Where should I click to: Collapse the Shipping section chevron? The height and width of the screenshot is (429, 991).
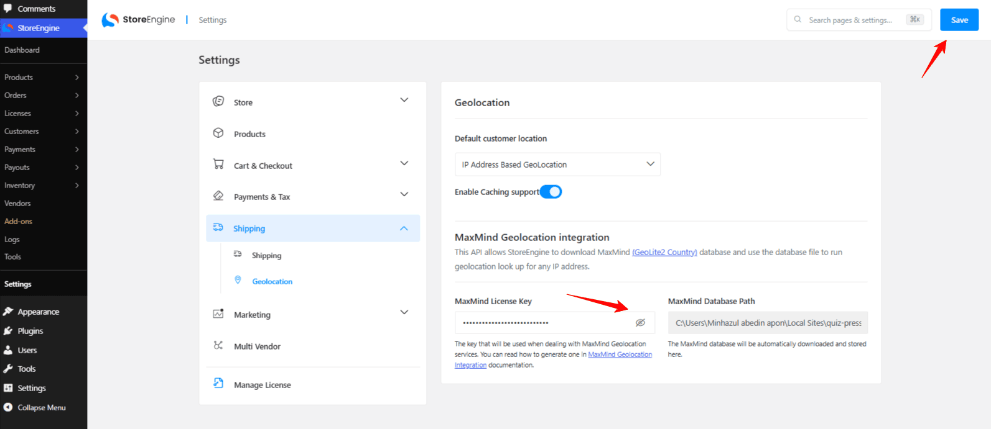click(x=404, y=228)
